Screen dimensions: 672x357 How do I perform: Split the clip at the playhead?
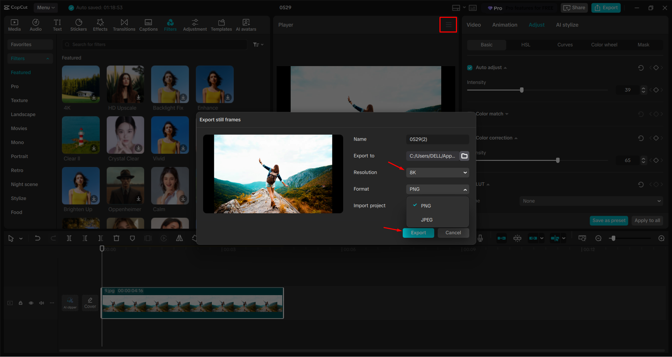tap(69, 238)
